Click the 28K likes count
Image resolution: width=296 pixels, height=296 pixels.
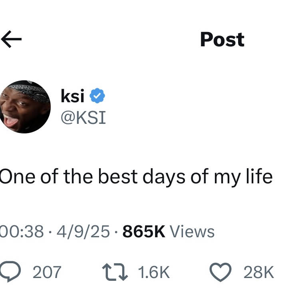tap(259, 272)
